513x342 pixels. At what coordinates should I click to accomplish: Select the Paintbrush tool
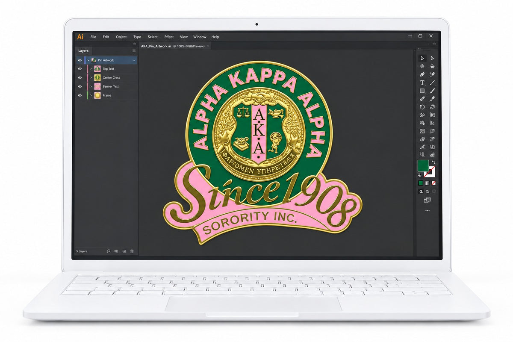[x=433, y=90]
